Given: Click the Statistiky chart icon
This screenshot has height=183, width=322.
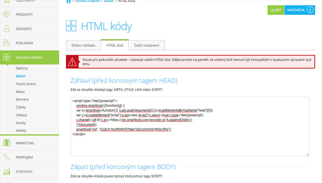Looking at the screenshot, I should click(x=6, y=172).
